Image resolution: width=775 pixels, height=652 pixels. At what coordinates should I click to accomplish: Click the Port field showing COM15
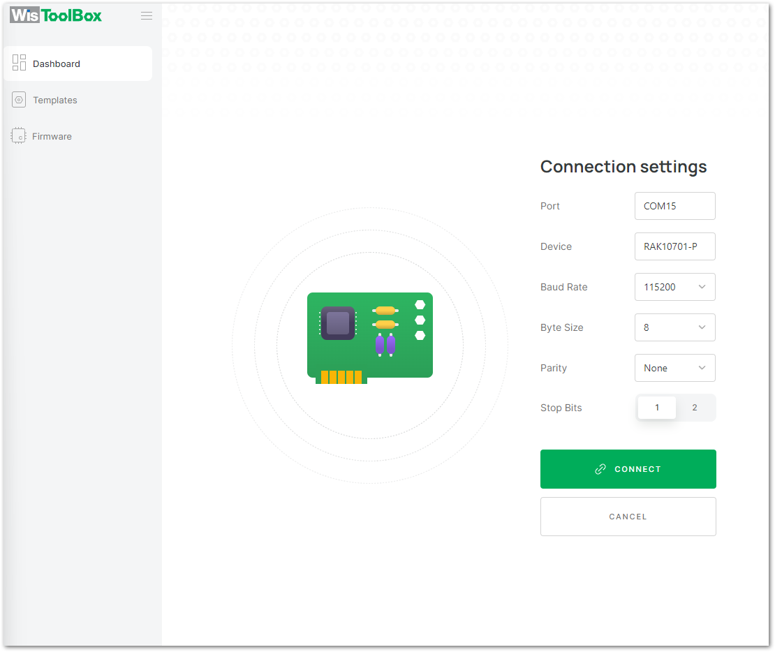pyautogui.click(x=674, y=206)
